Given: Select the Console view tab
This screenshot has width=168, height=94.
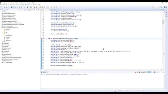Looking at the screenshot, I should (44, 72).
